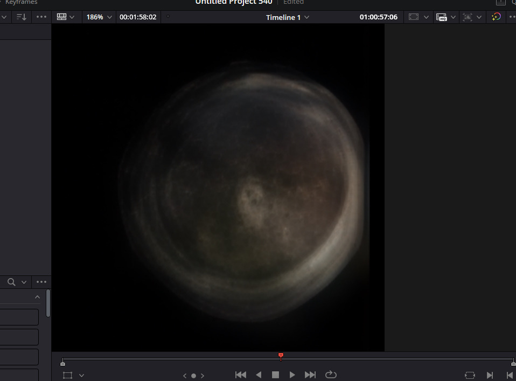Jump to the last frame
516x381 pixels.
[310, 375]
